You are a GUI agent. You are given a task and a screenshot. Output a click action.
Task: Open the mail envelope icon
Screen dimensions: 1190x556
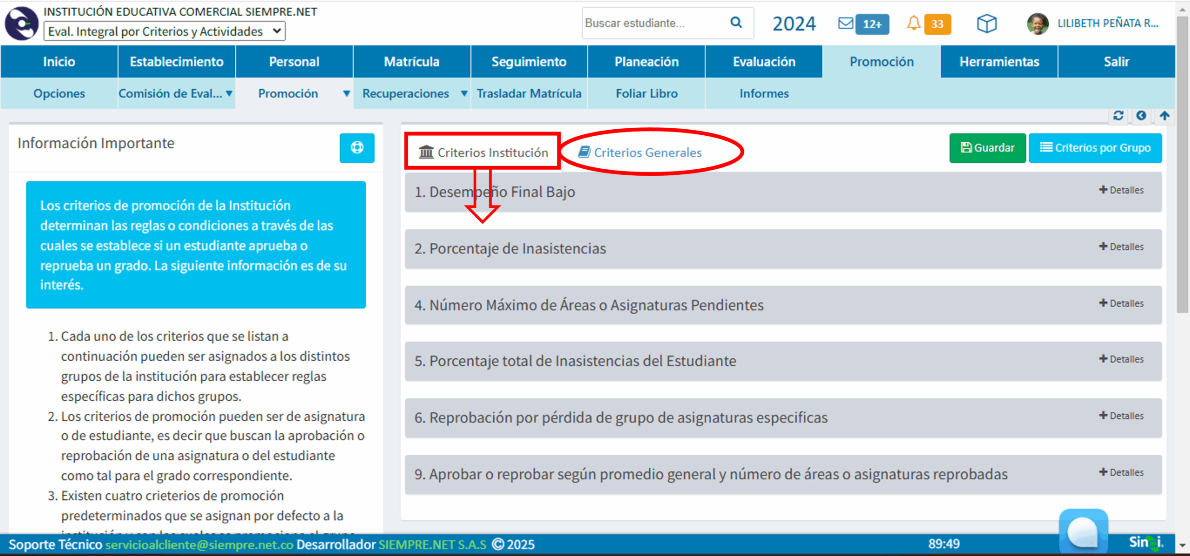pos(845,23)
